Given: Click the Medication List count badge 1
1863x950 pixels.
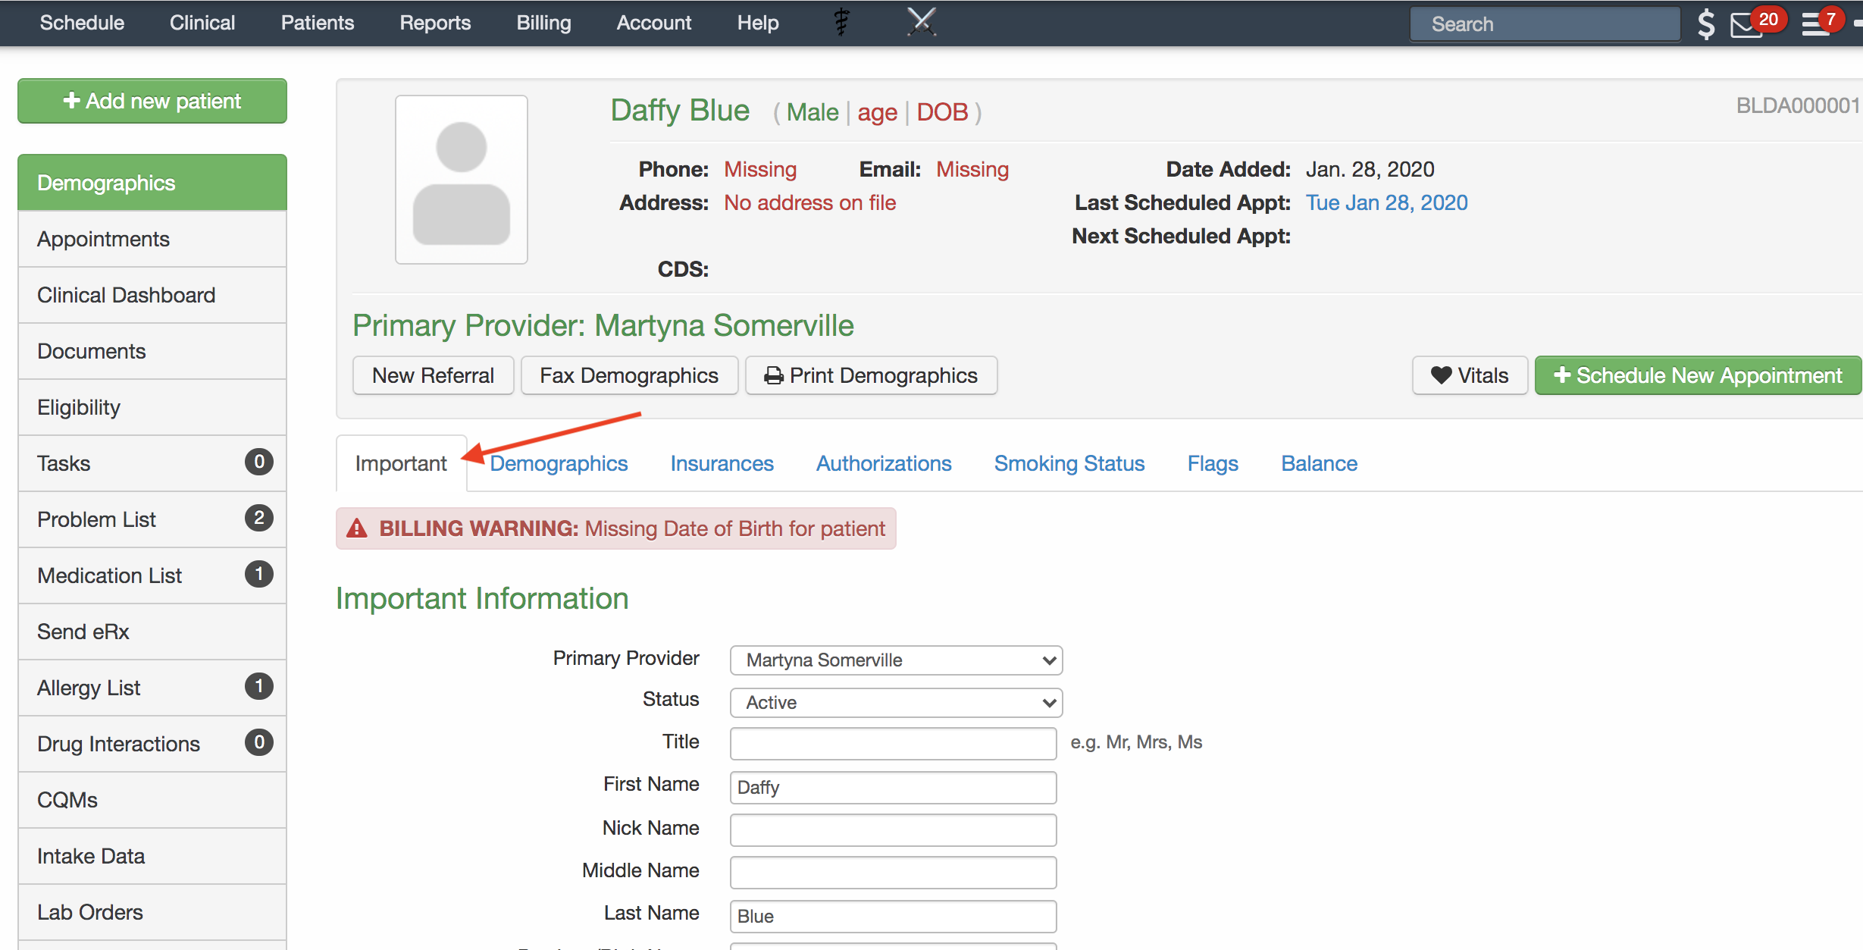Looking at the screenshot, I should [x=259, y=574].
